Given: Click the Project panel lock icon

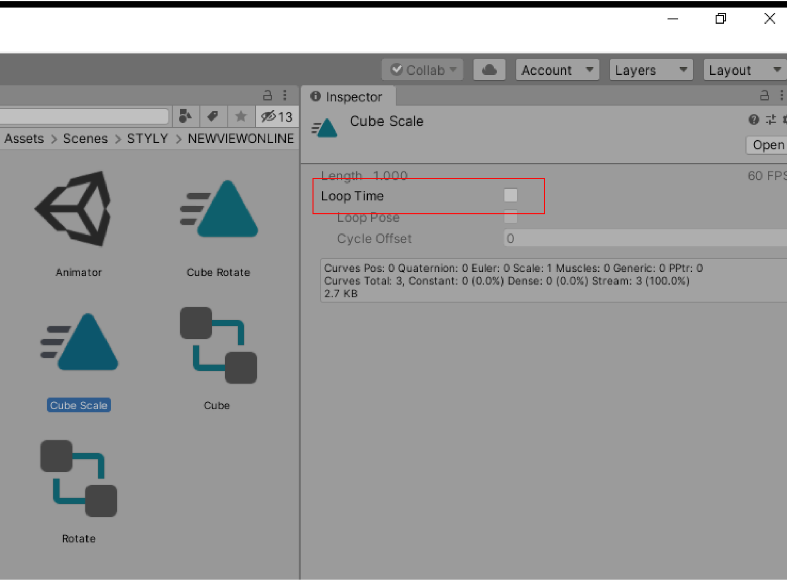Looking at the screenshot, I should click(x=267, y=95).
